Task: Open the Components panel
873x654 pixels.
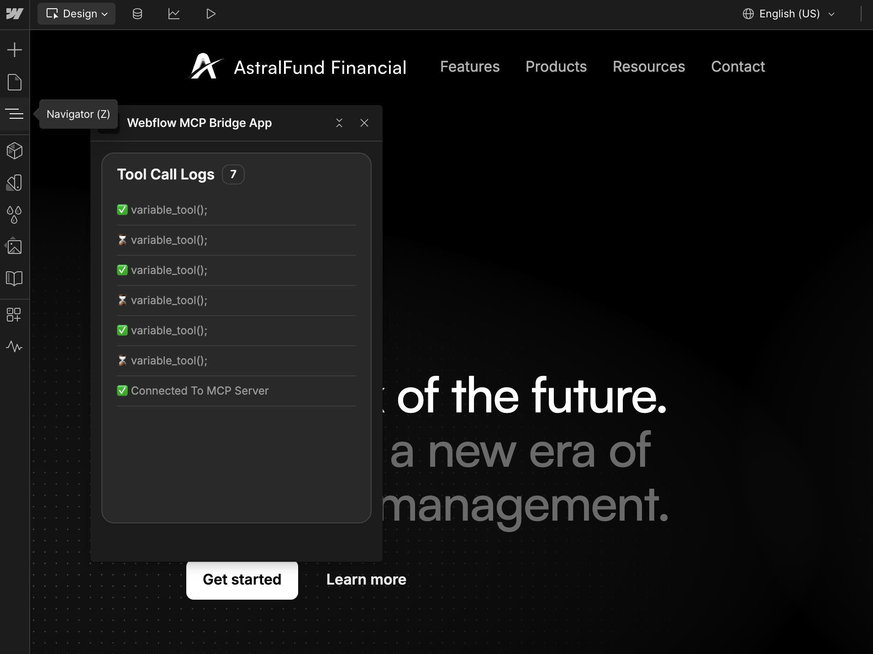Action: click(x=15, y=151)
